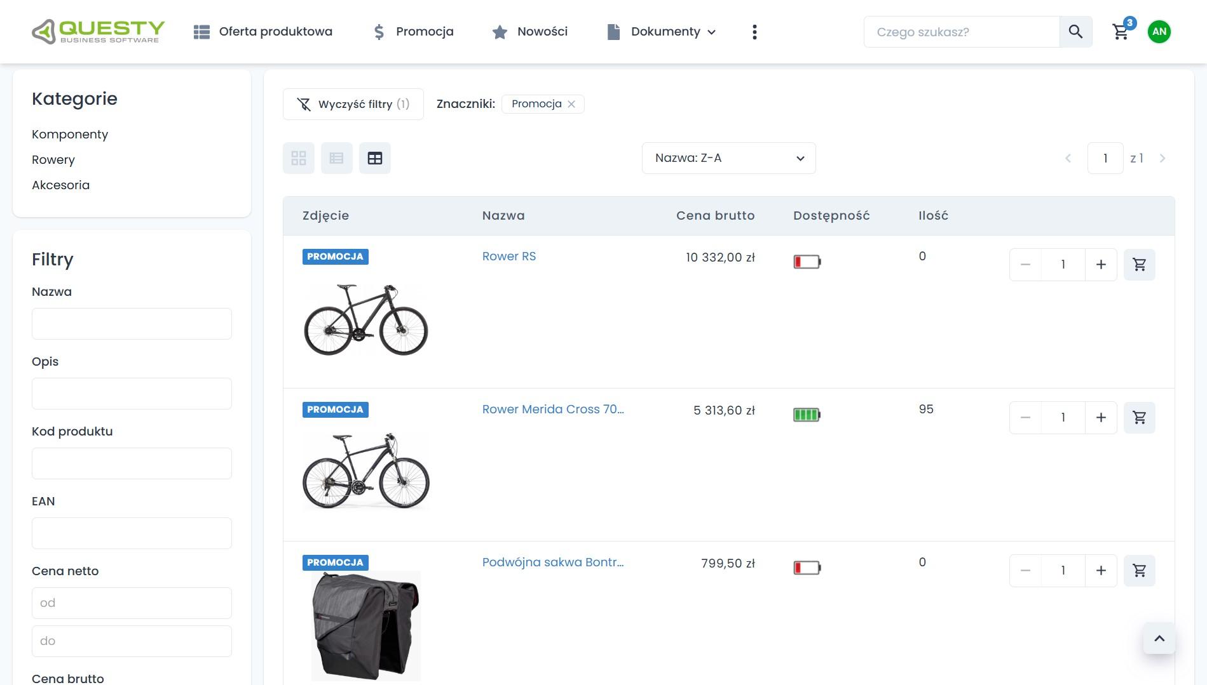
Task: Select the Rowery category
Action: 53,160
